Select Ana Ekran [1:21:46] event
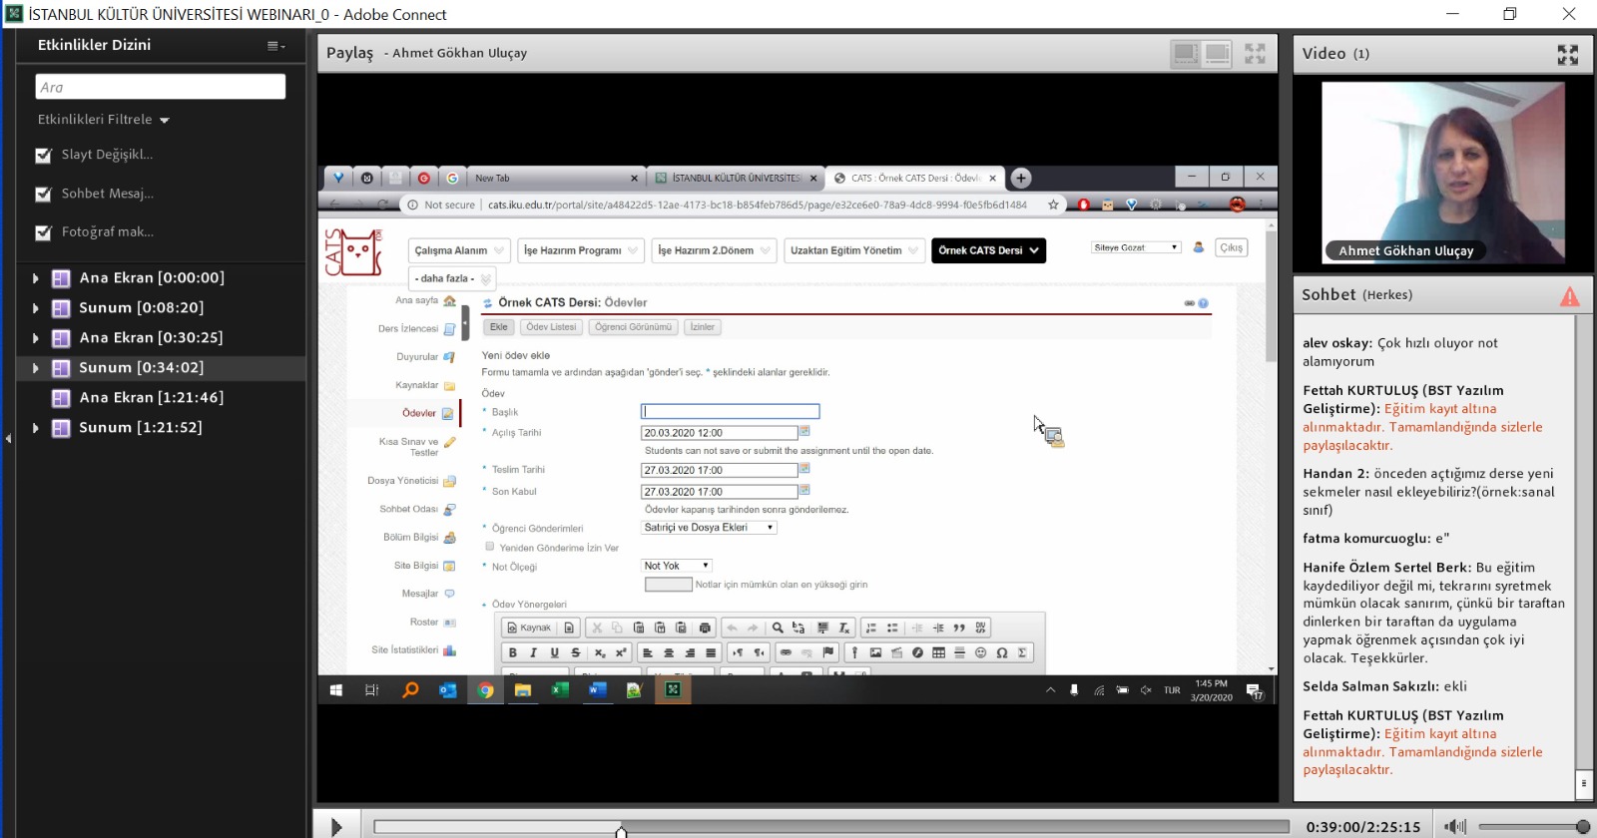Screen dimensions: 1597x838 click(x=151, y=398)
